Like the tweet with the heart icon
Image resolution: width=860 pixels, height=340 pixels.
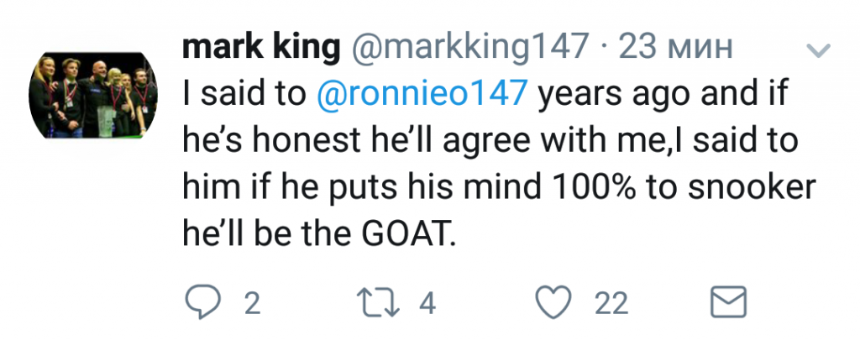[x=558, y=302]
